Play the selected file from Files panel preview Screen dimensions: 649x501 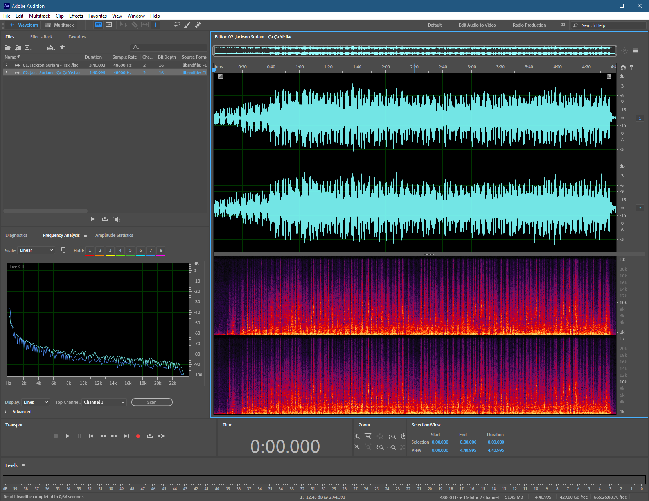[93, 219]
